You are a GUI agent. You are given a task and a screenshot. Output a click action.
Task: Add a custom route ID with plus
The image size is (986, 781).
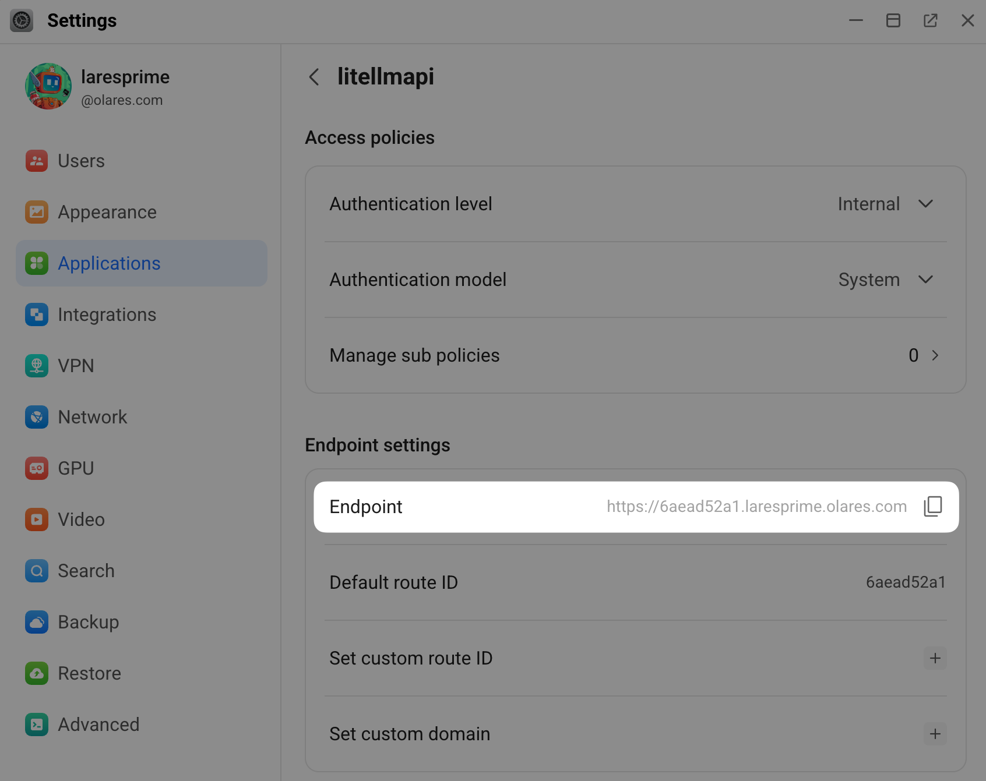[935, 658]
